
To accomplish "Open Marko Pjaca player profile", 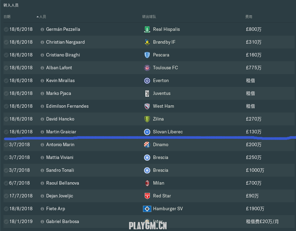I will (59, 94).
